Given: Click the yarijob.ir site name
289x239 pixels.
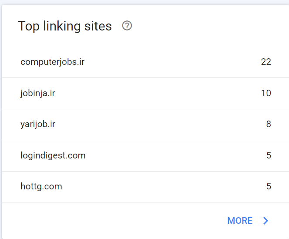Looking at the screenshot, I should (x=38, y=124).
